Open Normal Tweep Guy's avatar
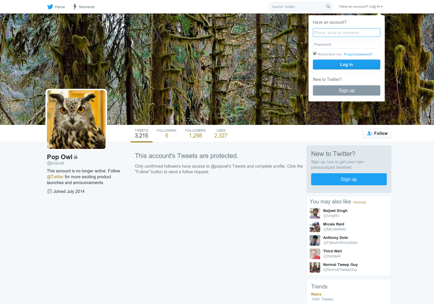Viewport: 434px width, 304px height. pos(315,267)
